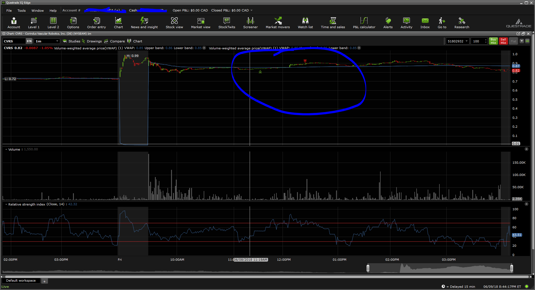Screen dimensions: 535x290
Task: Open the Account panel
Action: pos(14,23)
